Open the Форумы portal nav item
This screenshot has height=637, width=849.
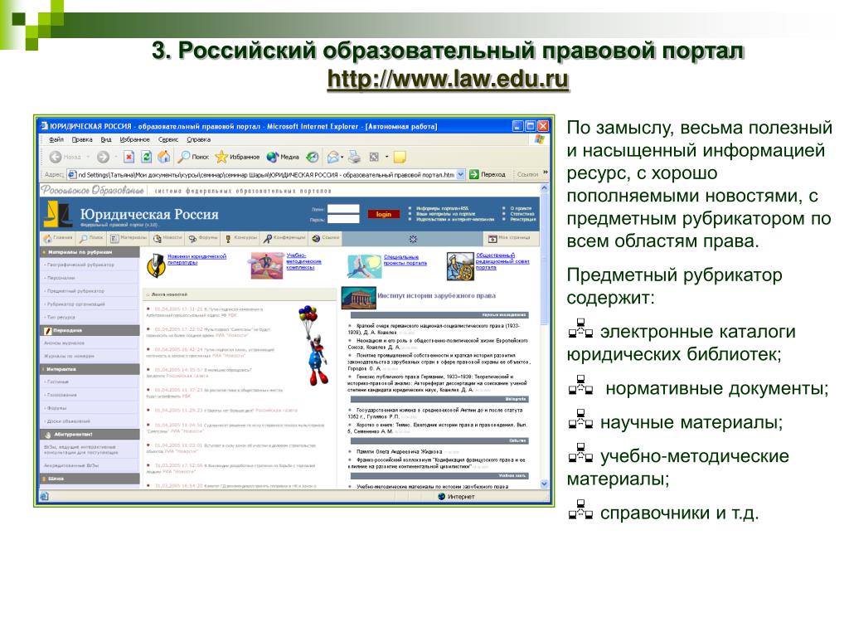point(203,238)
